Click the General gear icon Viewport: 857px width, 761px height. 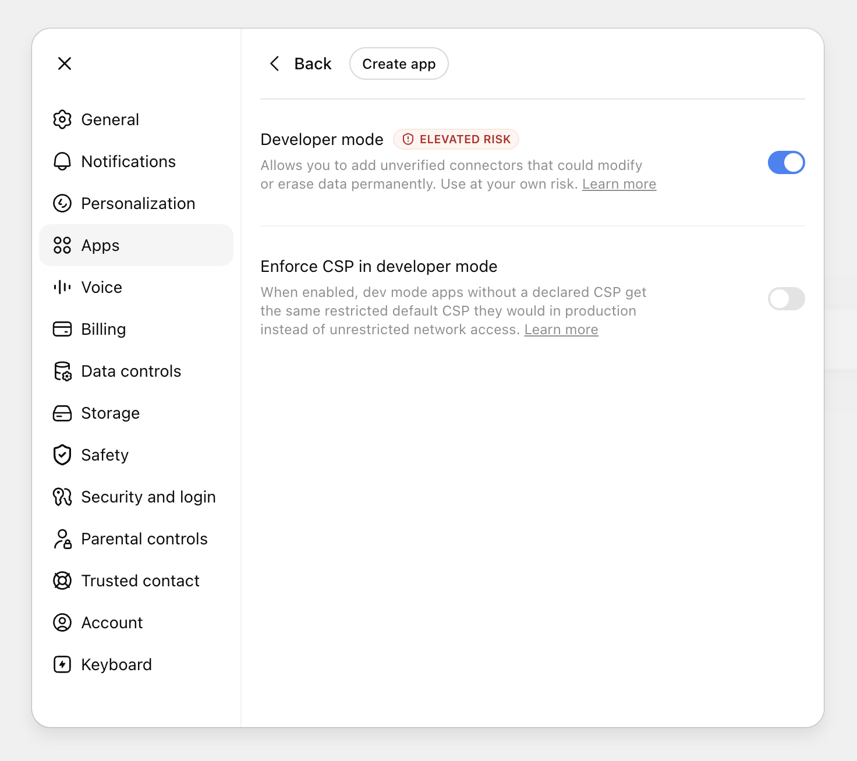pos(62,119)
